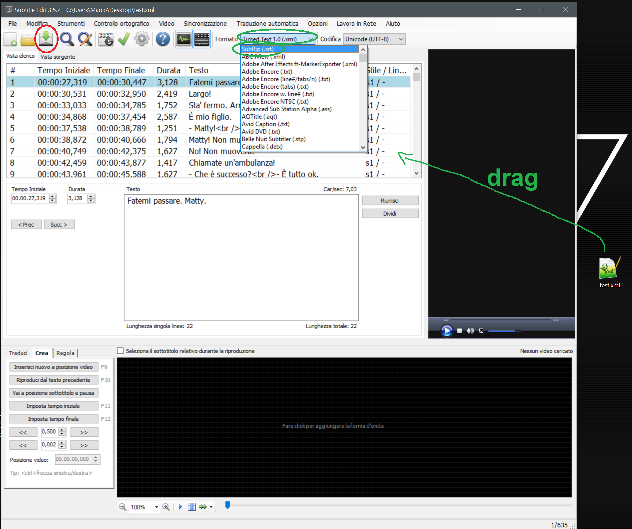632x529 pixels.
Task: Click the video player seek bar
Action: point(501,320)
